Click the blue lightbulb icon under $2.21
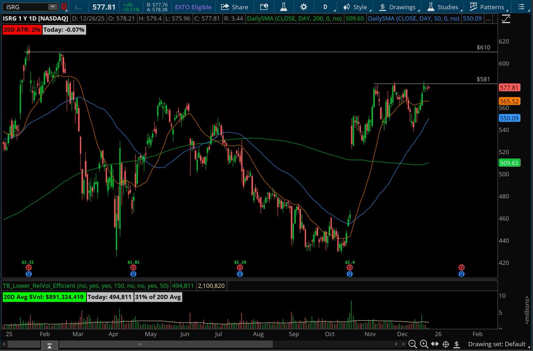Screen dimensions: 533x351 (x=28, y=274)
